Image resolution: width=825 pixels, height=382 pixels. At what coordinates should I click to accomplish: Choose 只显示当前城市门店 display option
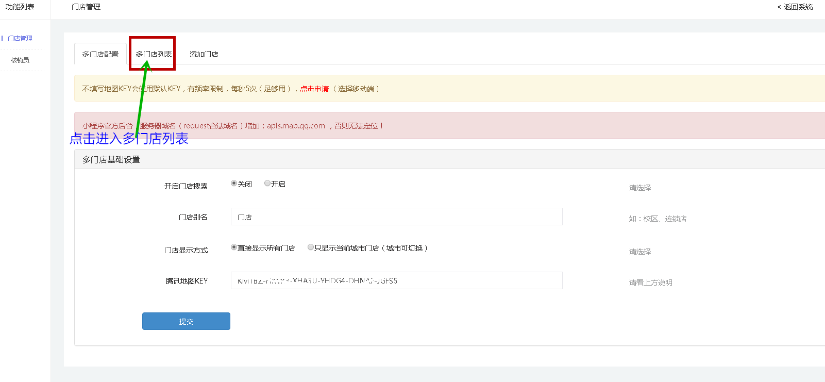point(311,247)
